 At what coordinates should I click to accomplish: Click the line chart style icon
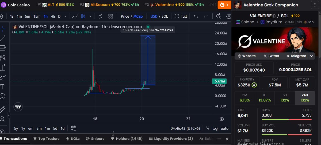tap(75, 16)
